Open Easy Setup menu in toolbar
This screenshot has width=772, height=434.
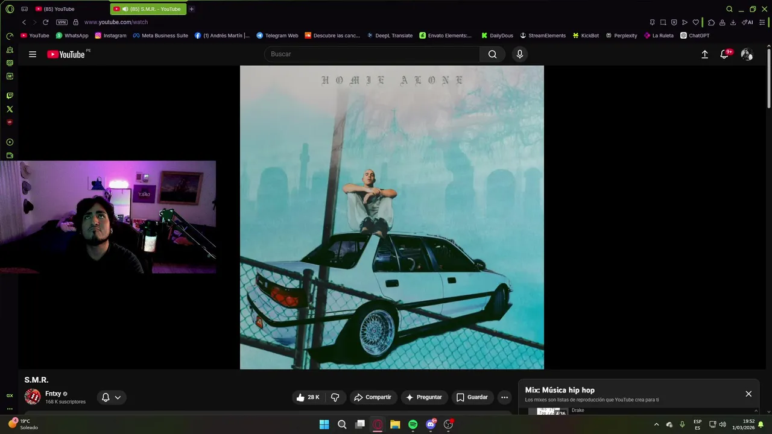762,22
